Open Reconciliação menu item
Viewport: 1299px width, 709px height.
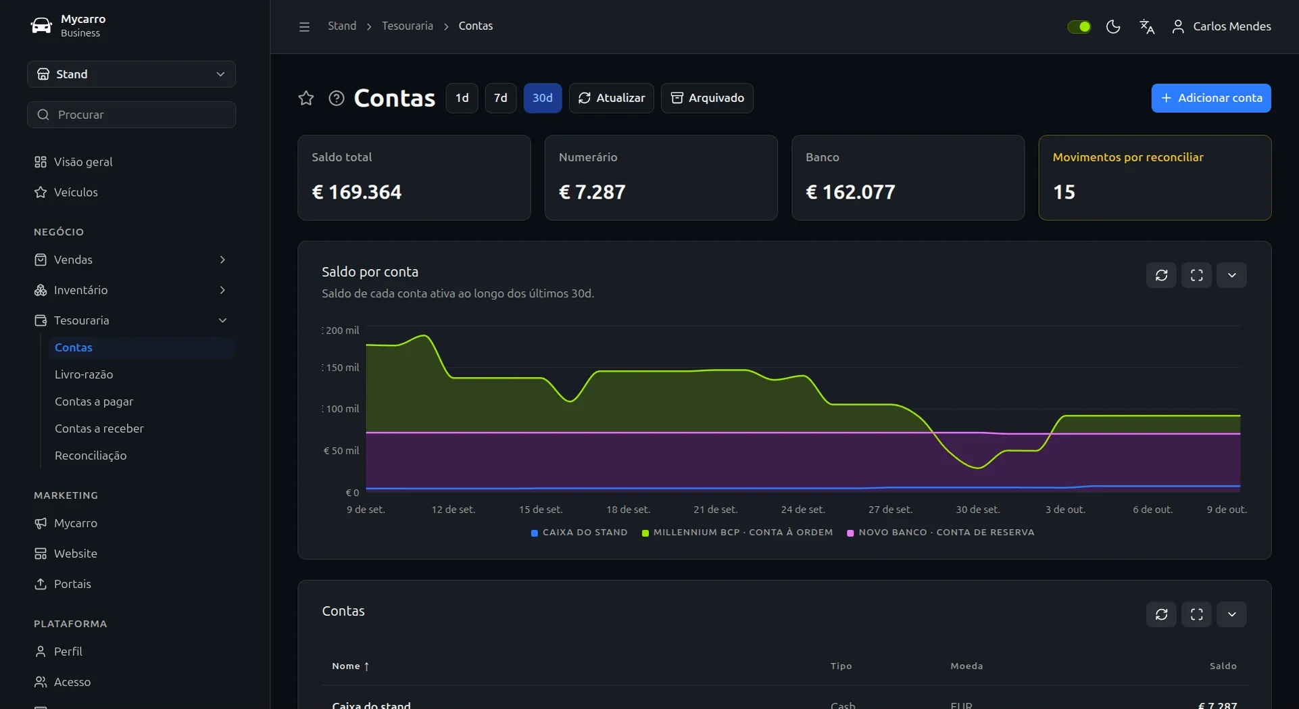(x=91, y=456)
